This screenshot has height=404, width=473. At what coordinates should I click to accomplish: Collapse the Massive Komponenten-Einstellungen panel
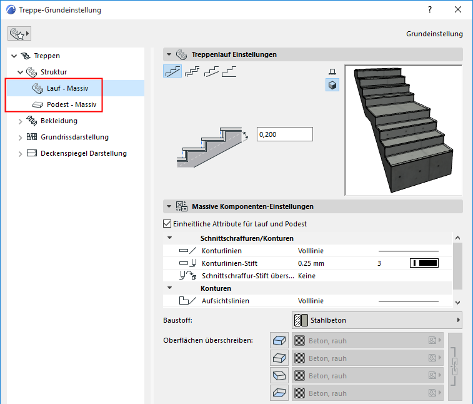(x=169, y=206)
